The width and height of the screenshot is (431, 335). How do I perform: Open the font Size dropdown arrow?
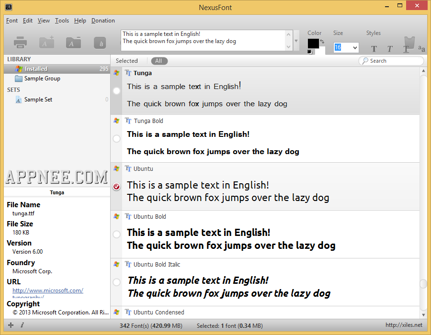355,48
